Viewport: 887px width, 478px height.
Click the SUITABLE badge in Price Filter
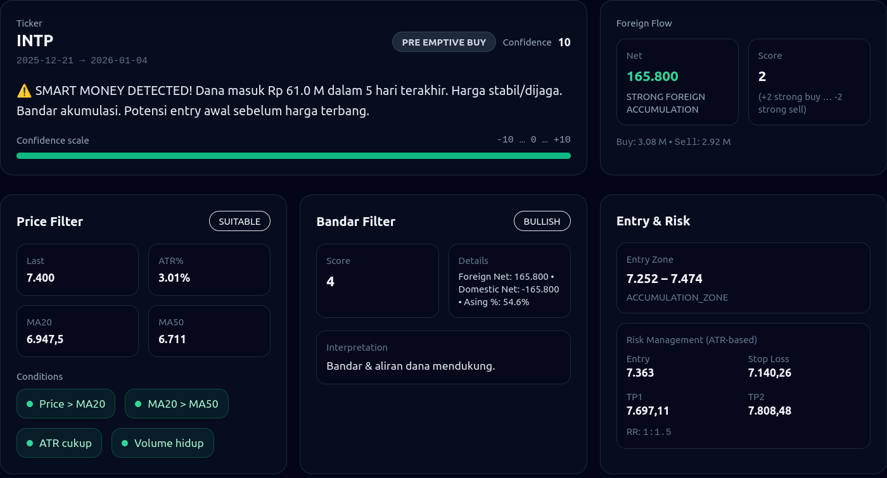pos(239,222)
